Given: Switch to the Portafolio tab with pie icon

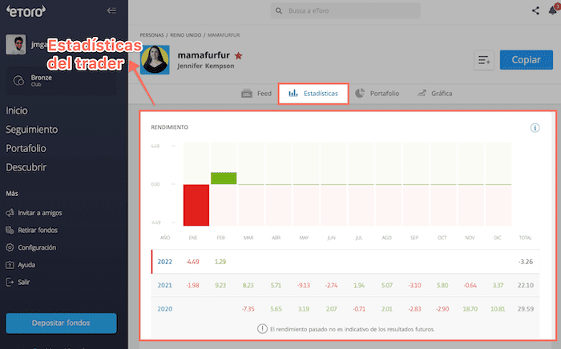Looking at the screenshot, I should (377, 94).
